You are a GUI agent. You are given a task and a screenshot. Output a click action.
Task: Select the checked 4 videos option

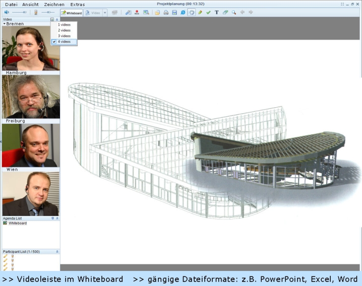click(x=64, y=42)
